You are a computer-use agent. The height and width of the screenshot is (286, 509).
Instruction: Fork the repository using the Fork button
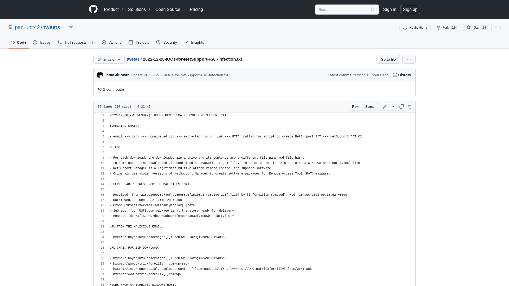[447, 28]
